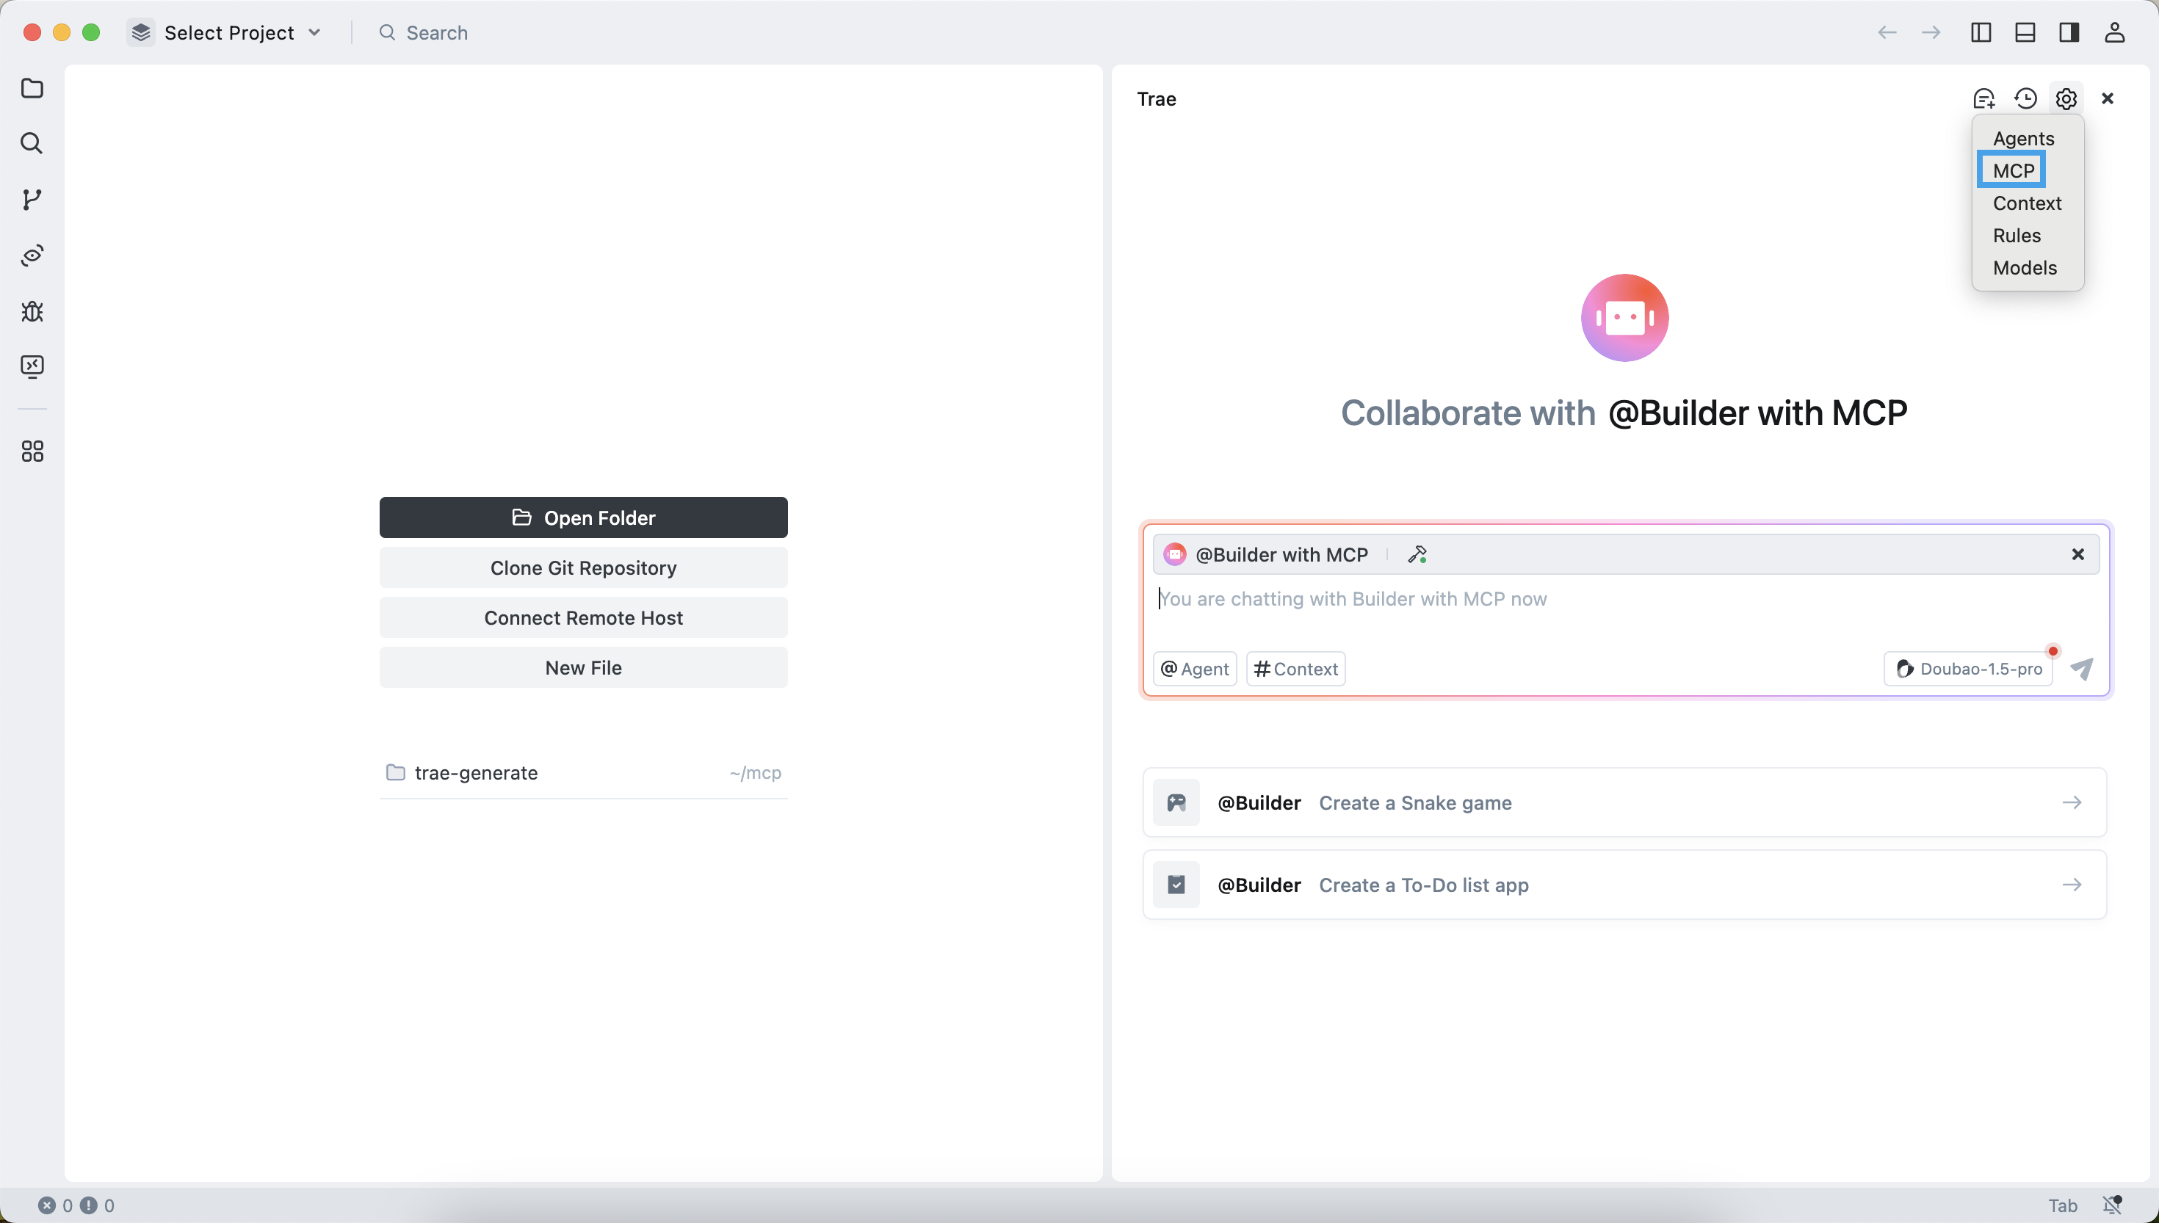Click the AI settings gear dropdown
2159x1223 pixels.
tap(2066, 99)
